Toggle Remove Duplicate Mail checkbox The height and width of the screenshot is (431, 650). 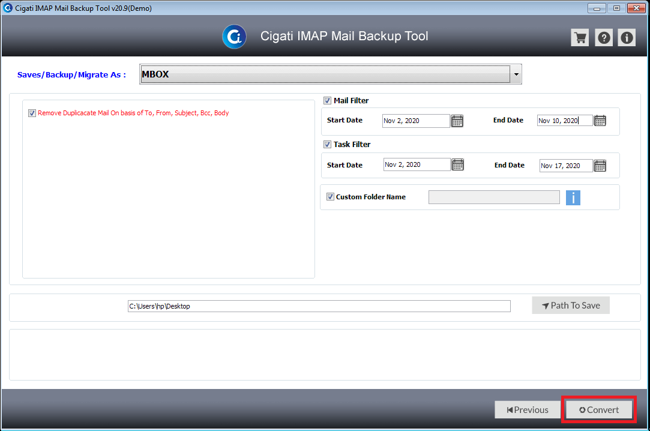[32, 113]
